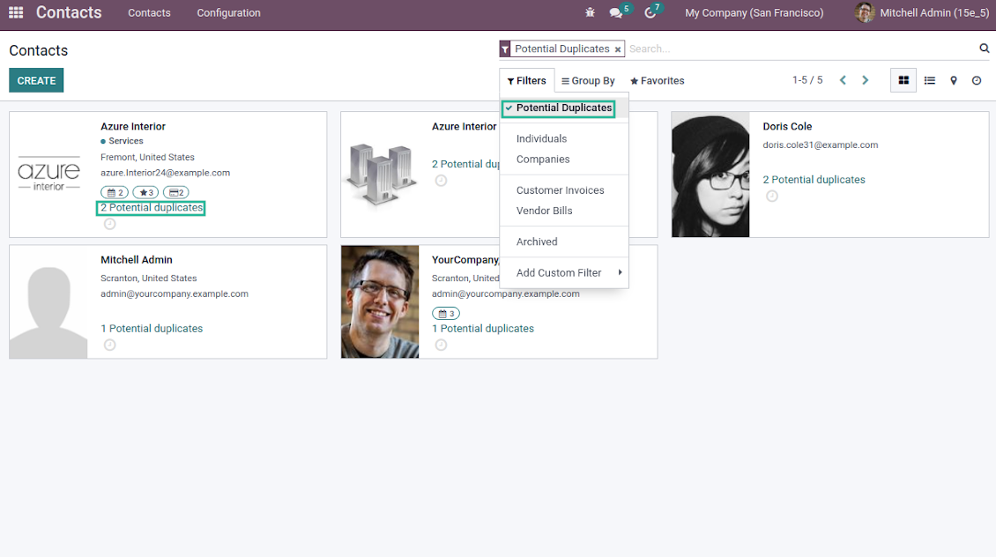Screen dimensions: 996x557
Task: Click Contacts breadcrumb heading
Action: 38,50
